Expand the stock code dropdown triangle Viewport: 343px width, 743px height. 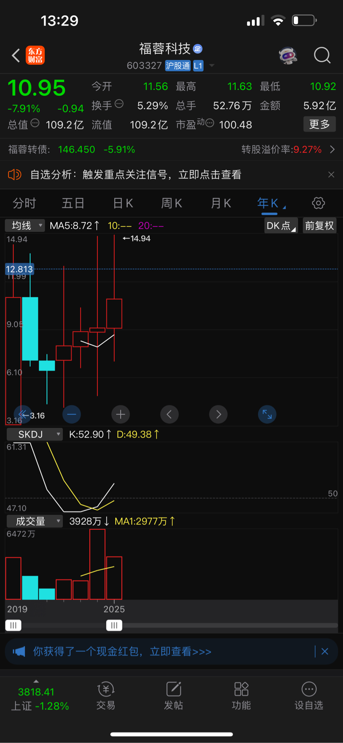[212, 66]
